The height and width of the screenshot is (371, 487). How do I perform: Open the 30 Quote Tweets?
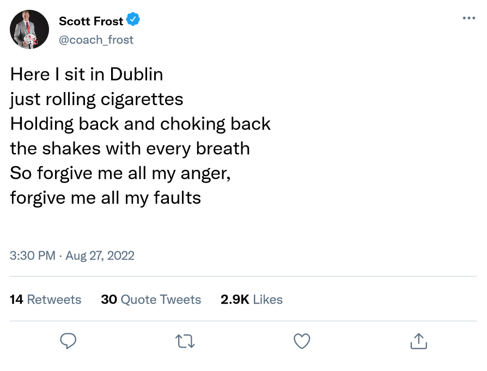tap(151, 299)
